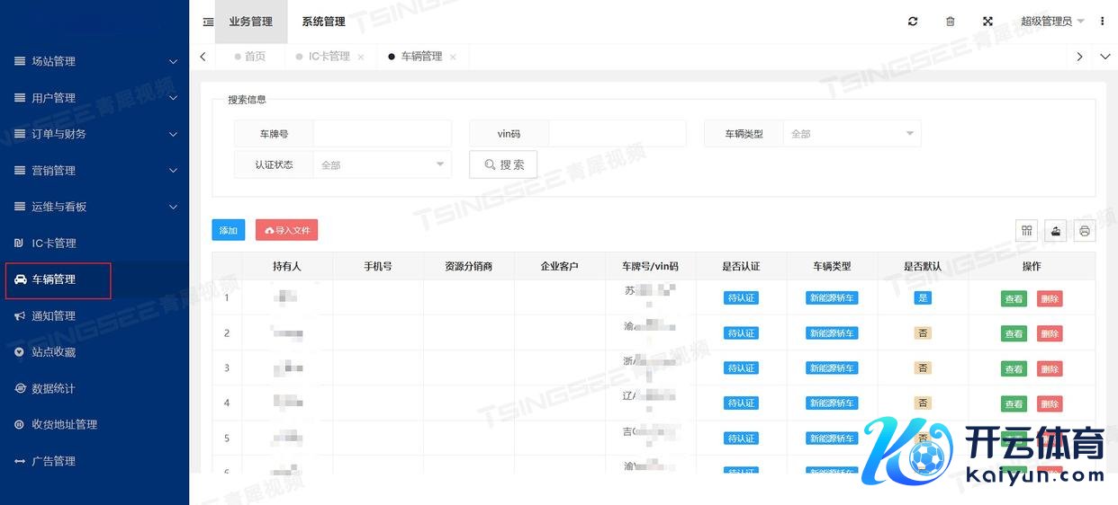Image resolution: width=1118 pixels, height=505 pixels.
Task: Switch to the IC卡管理 tab
Action: click(x=329, y=57)
